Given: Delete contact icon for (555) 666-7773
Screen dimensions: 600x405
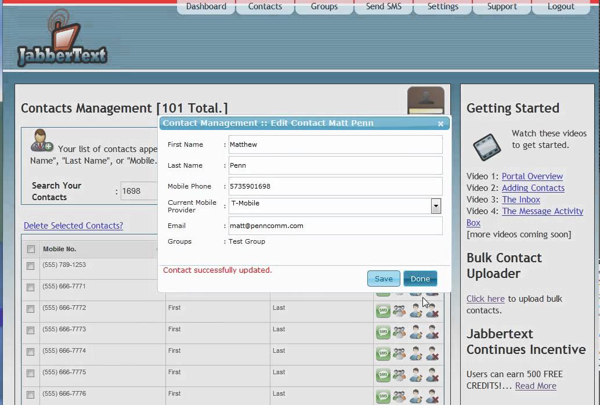Looking at the screenshot, I should [x=432, y=332].
